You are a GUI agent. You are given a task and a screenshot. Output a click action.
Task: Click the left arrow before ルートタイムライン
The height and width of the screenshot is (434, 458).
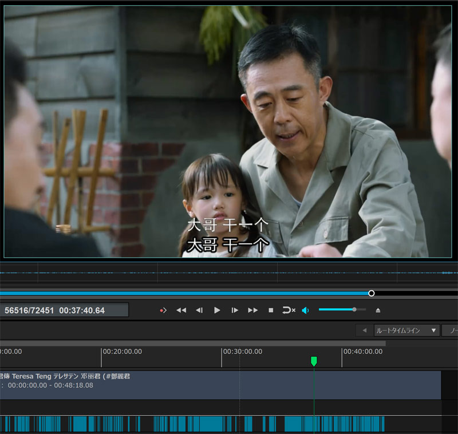coord(364,330)
